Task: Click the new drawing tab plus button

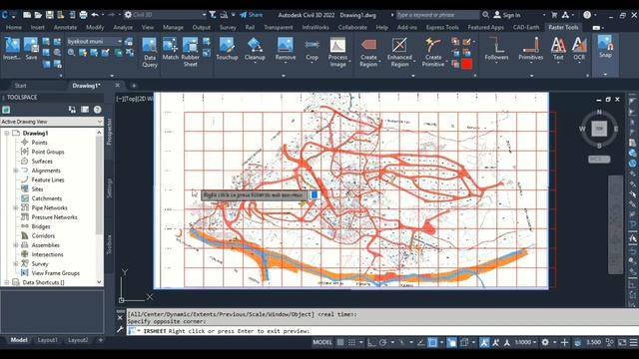Action: tap(134, 86)
